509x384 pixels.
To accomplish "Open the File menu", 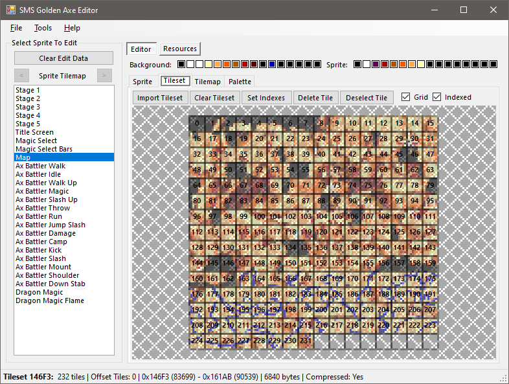I will pos(16,28).
